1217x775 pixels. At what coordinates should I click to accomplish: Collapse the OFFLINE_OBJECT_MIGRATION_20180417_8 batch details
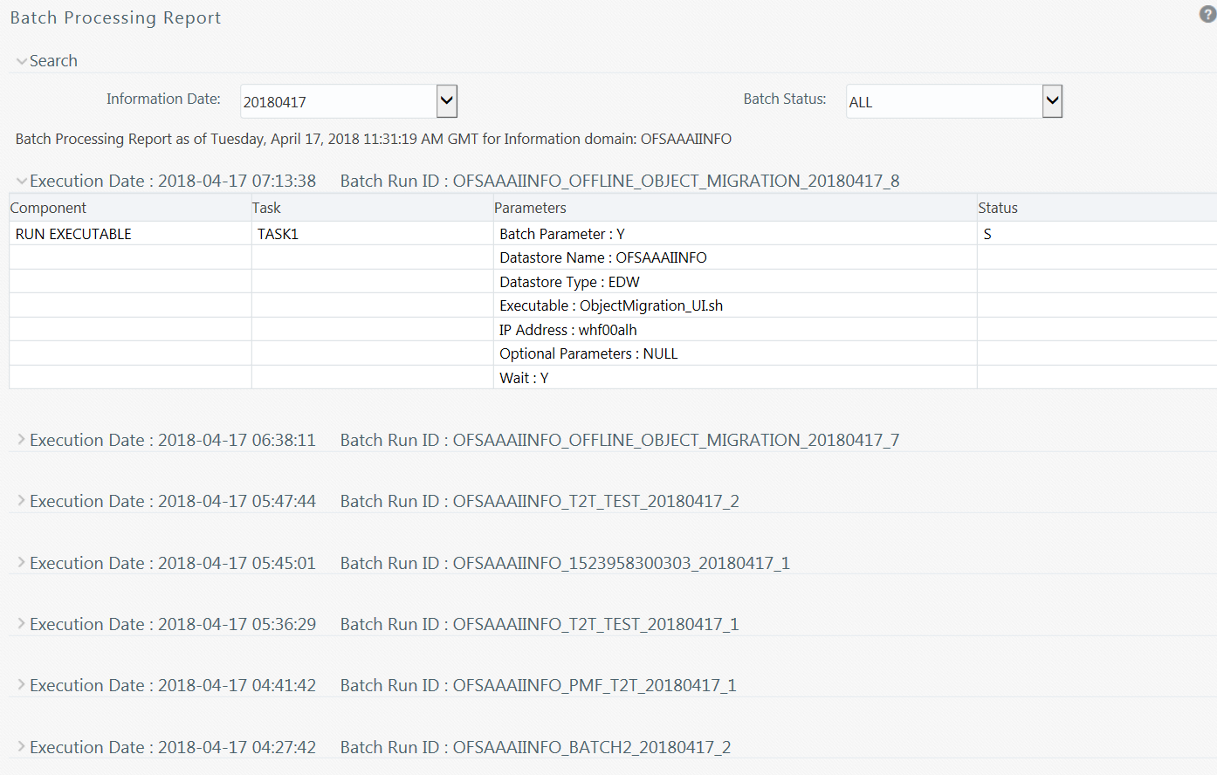pyautogui.click(x=20, y=180)
